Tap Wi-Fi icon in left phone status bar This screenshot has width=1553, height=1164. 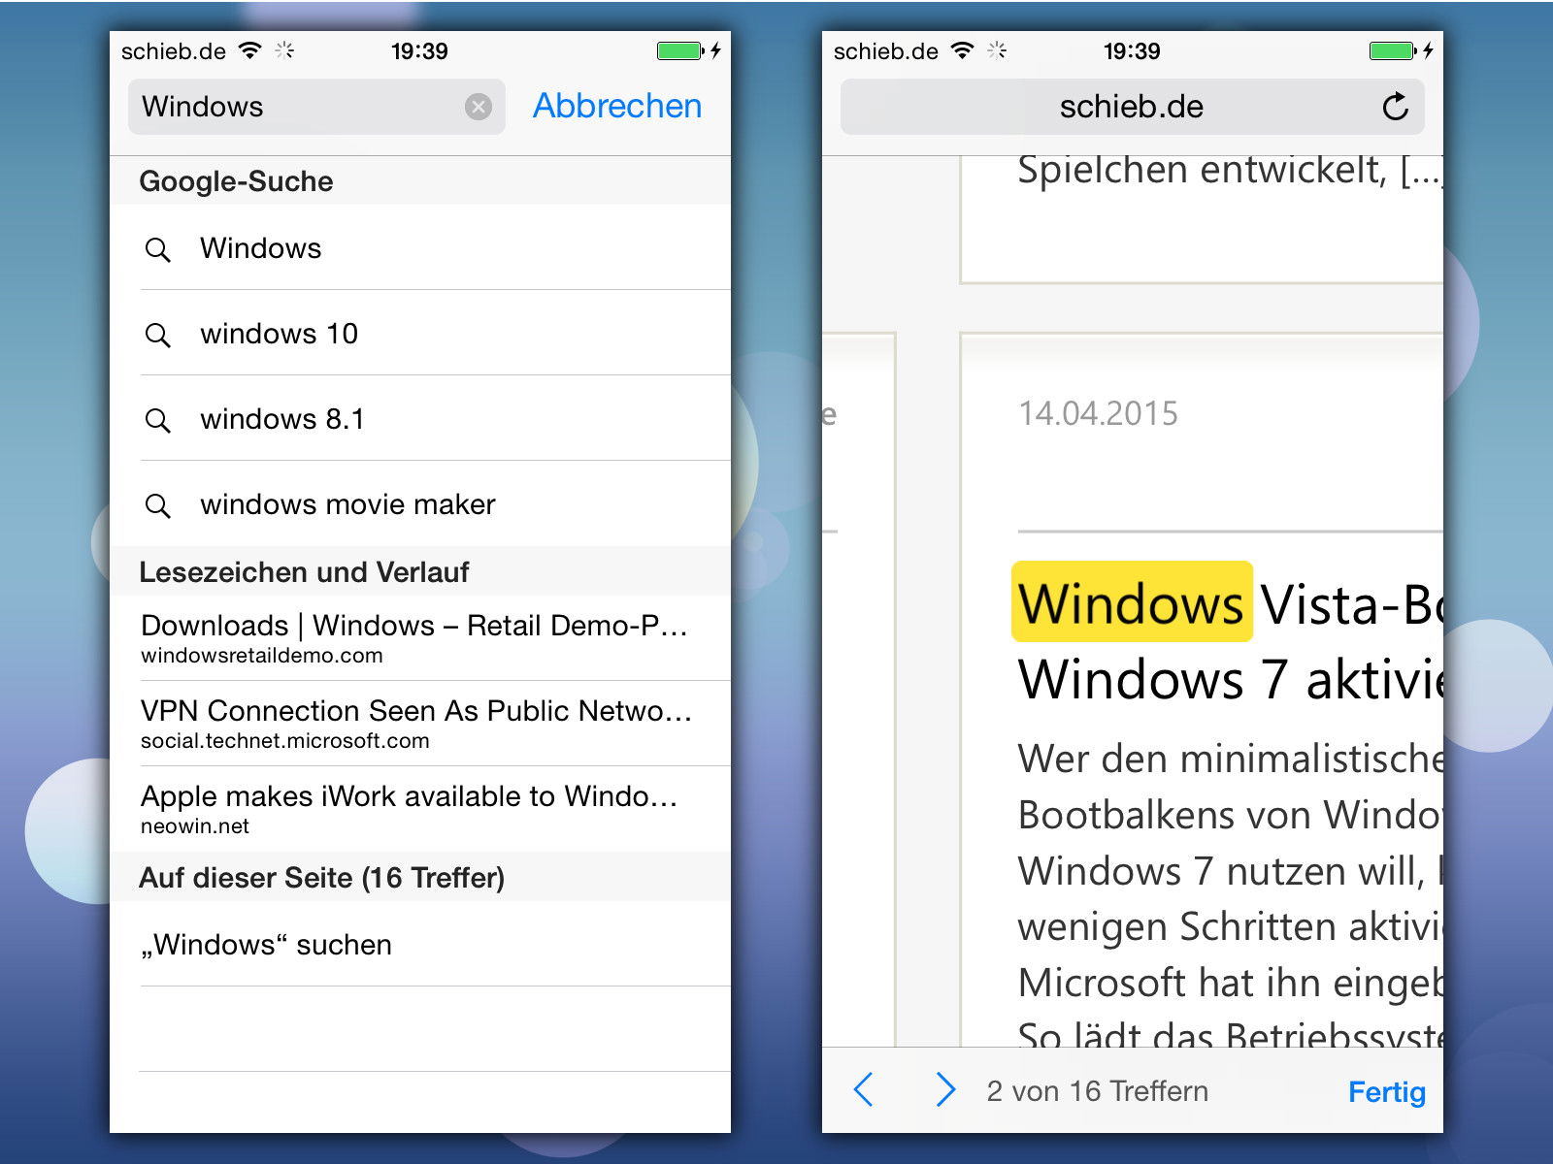pos(250,50)
